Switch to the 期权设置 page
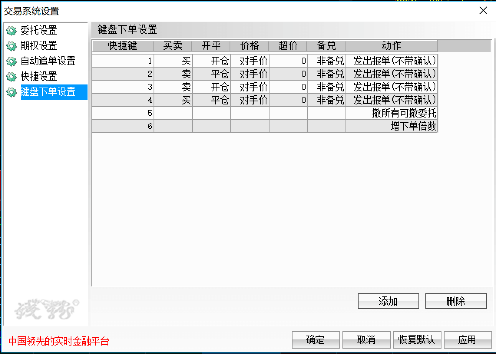The height and width of the screenshot is (354, 496). click(39, 46)
